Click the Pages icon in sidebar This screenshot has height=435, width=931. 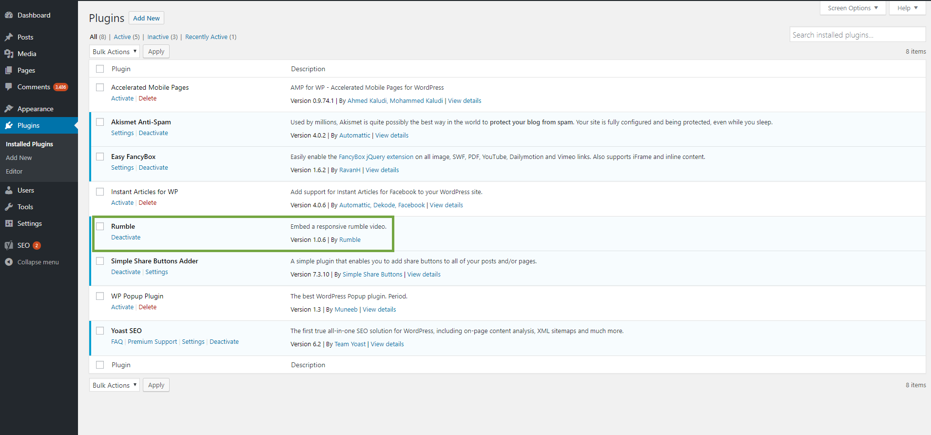tap(9, 70)
